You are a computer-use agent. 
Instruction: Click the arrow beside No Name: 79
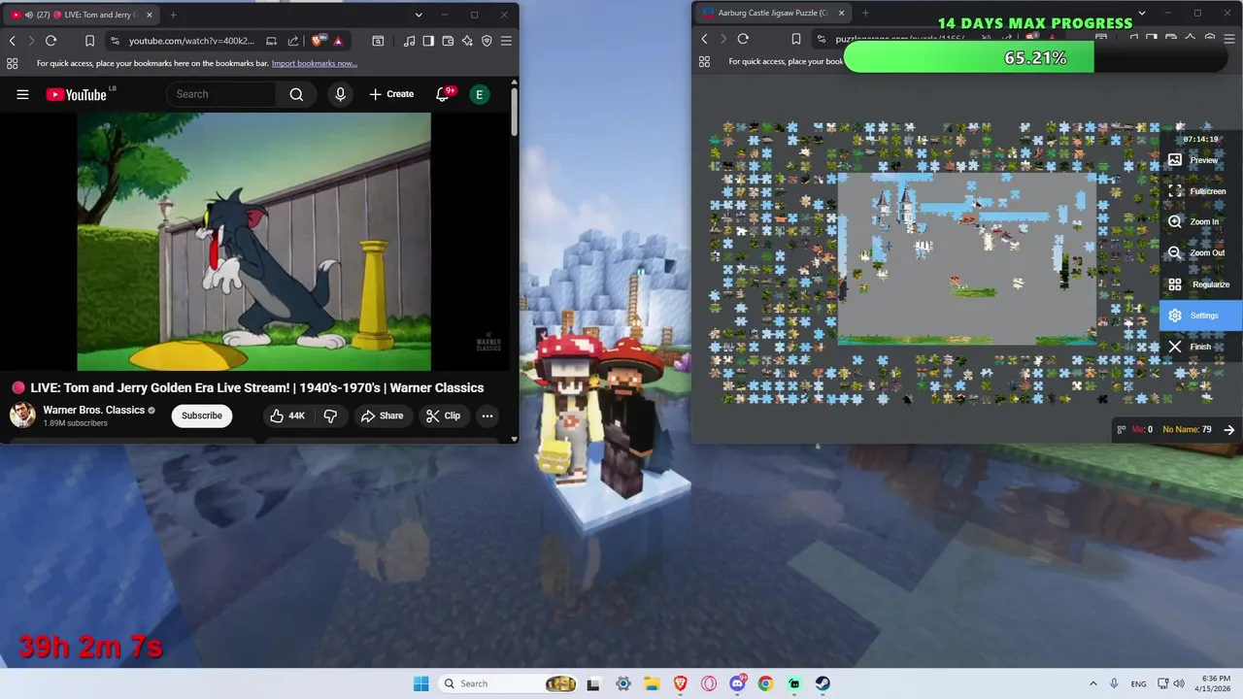point(1228,430)
